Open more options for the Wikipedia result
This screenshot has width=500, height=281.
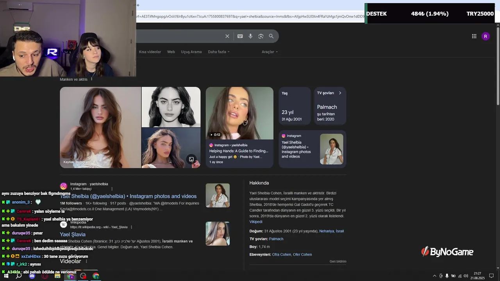(x=131, y=227)
